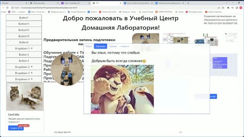Click the hamsters card image

(x=25, y=97)
